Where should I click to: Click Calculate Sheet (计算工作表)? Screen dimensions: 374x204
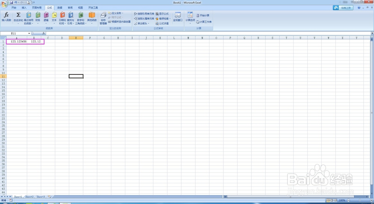click(x=204, y=22)
